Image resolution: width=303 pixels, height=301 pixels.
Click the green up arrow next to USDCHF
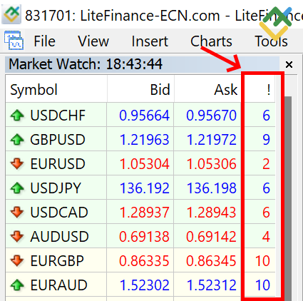pos(17,116)
